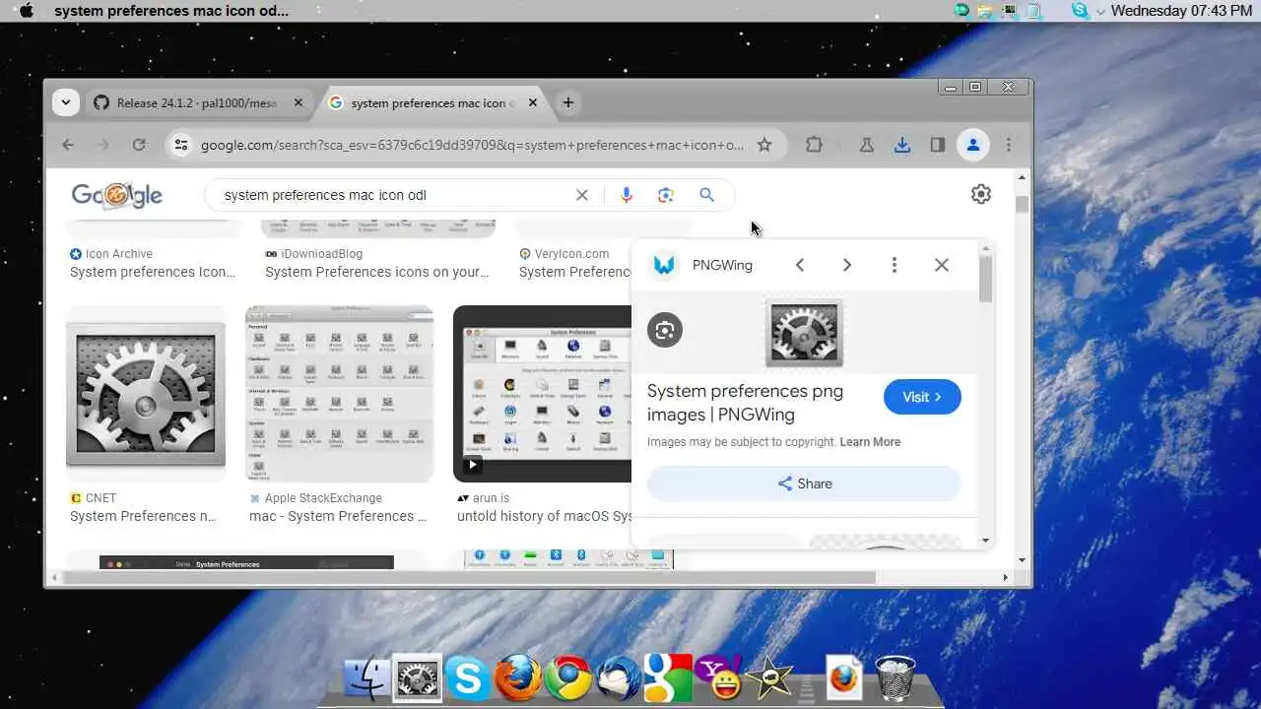Close the system preferences mac icon tab
1261x709 pixels.
point(533,102)
